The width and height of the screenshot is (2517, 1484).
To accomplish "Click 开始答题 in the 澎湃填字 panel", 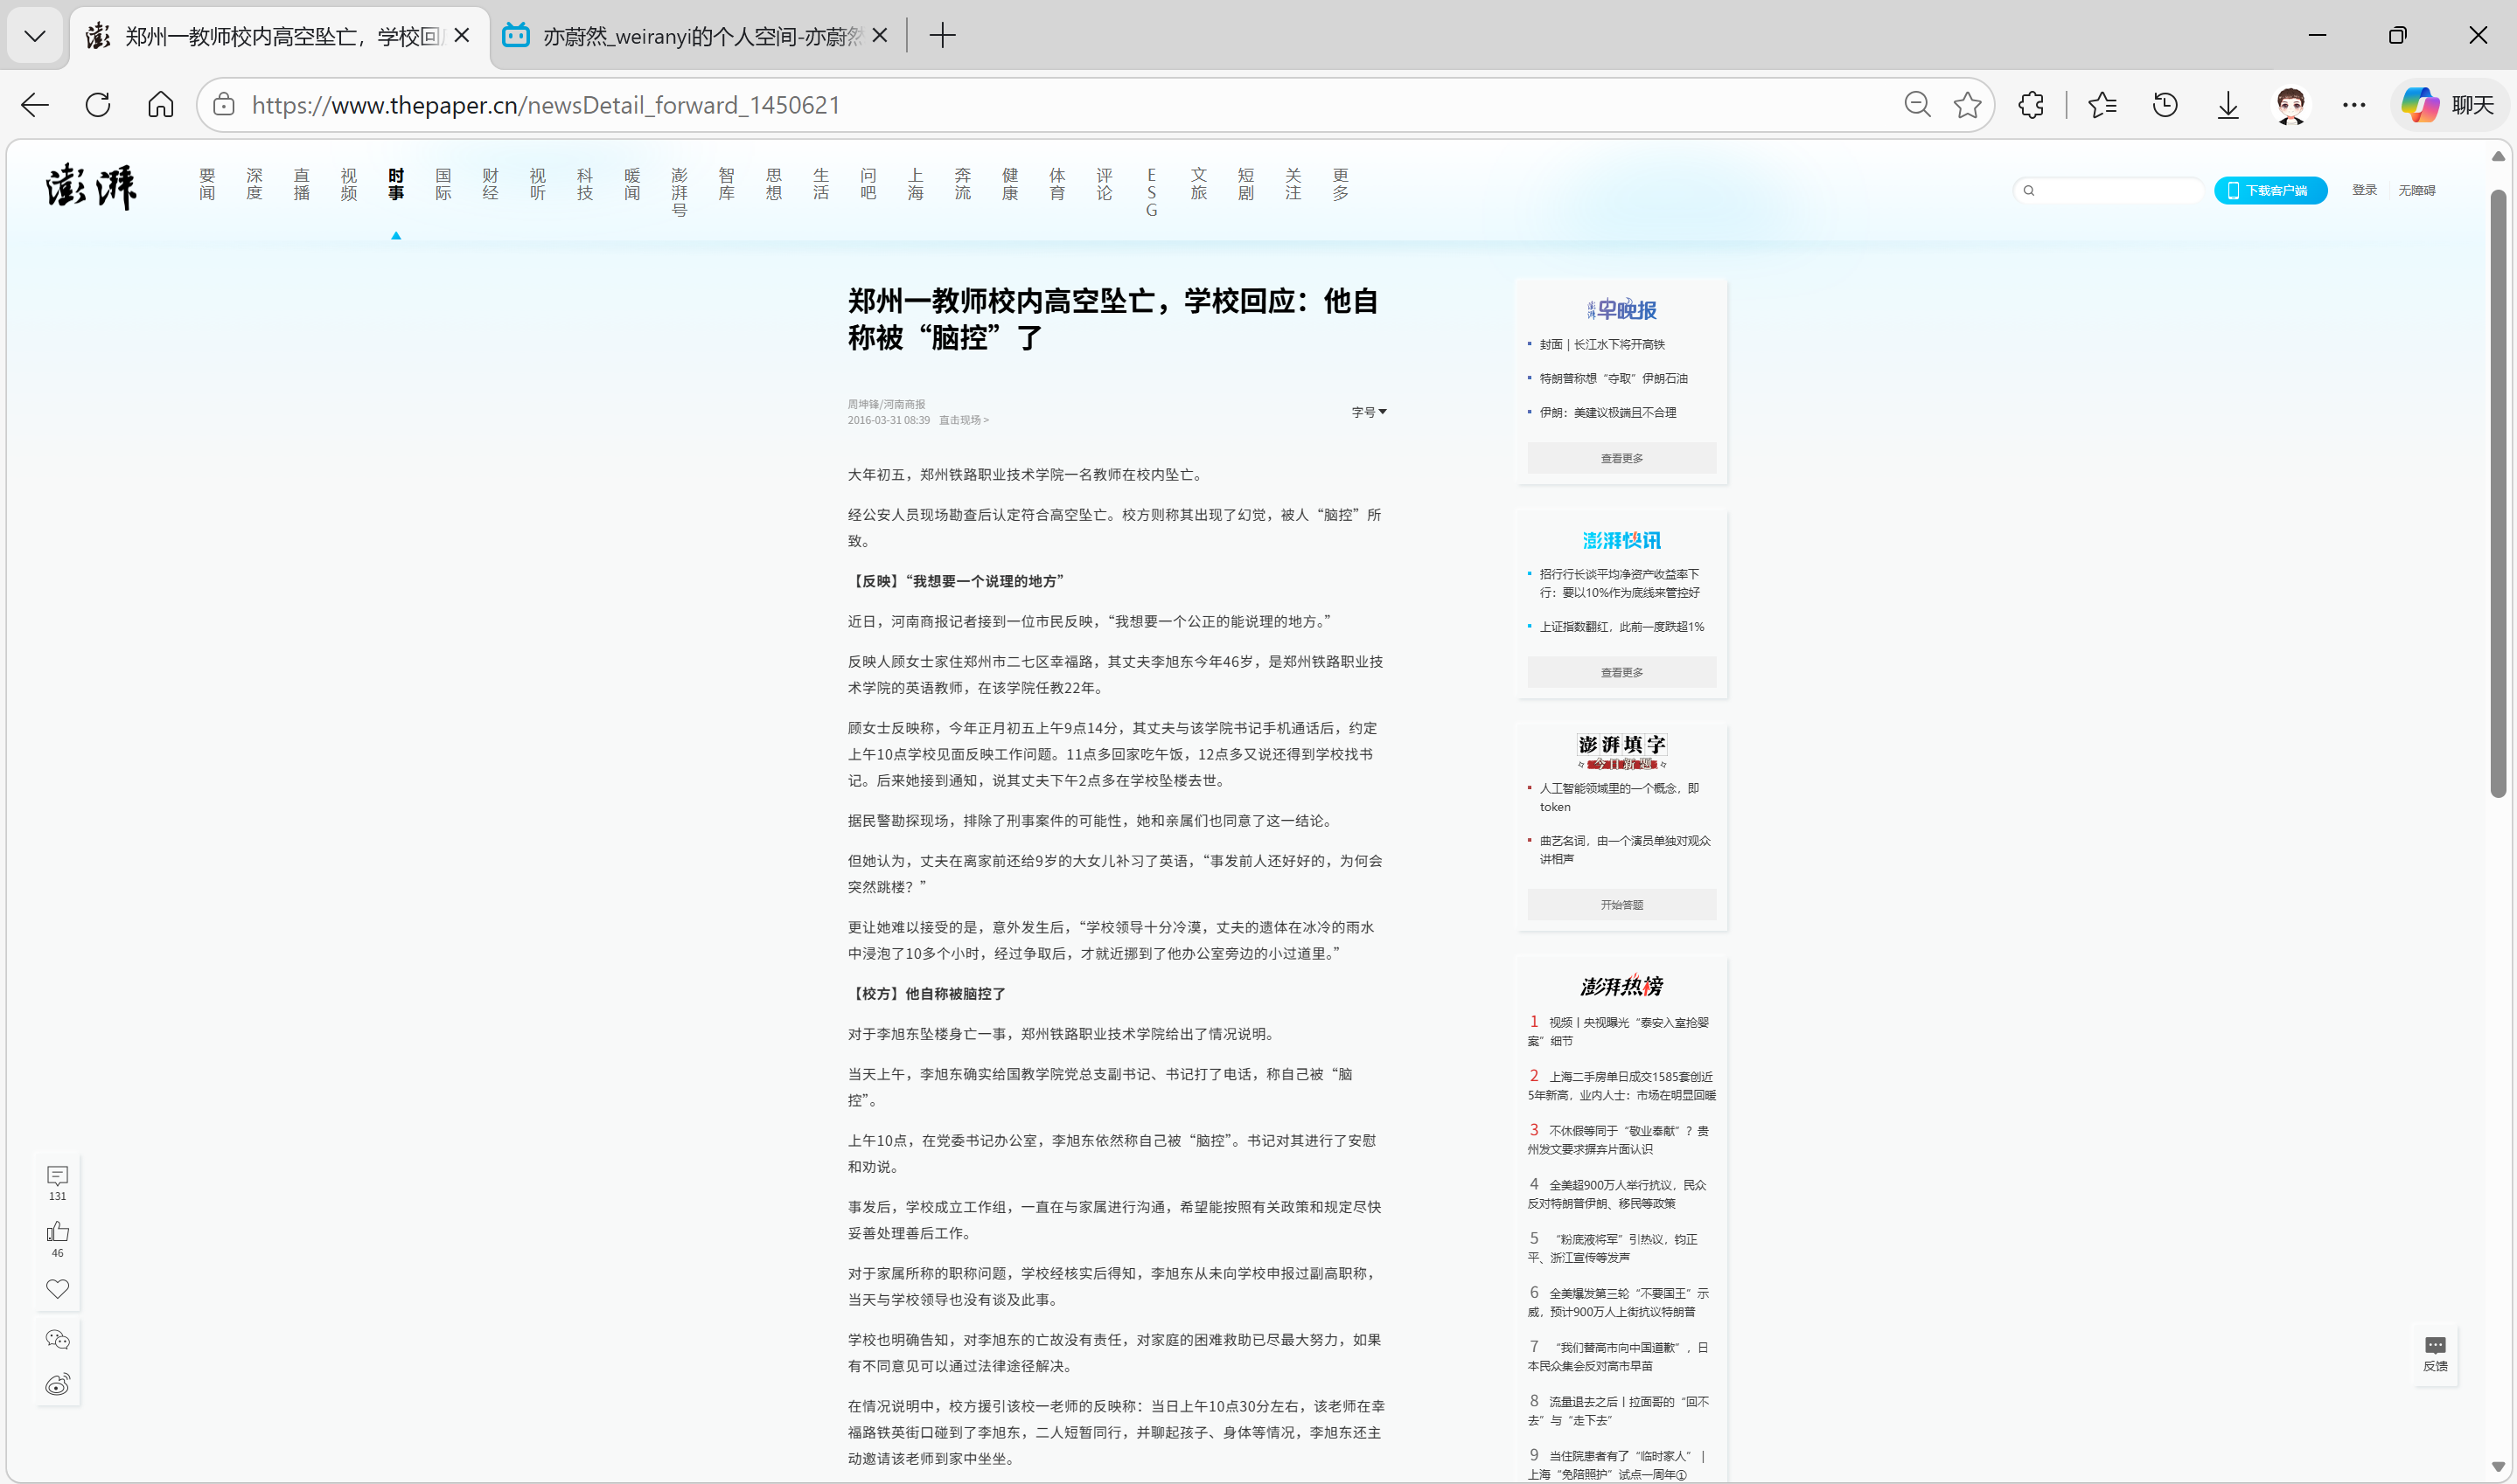I will (1621, 903).
